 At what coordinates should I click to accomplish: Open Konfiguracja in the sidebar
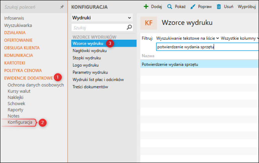pyautogui.click(x=20, y=122)
